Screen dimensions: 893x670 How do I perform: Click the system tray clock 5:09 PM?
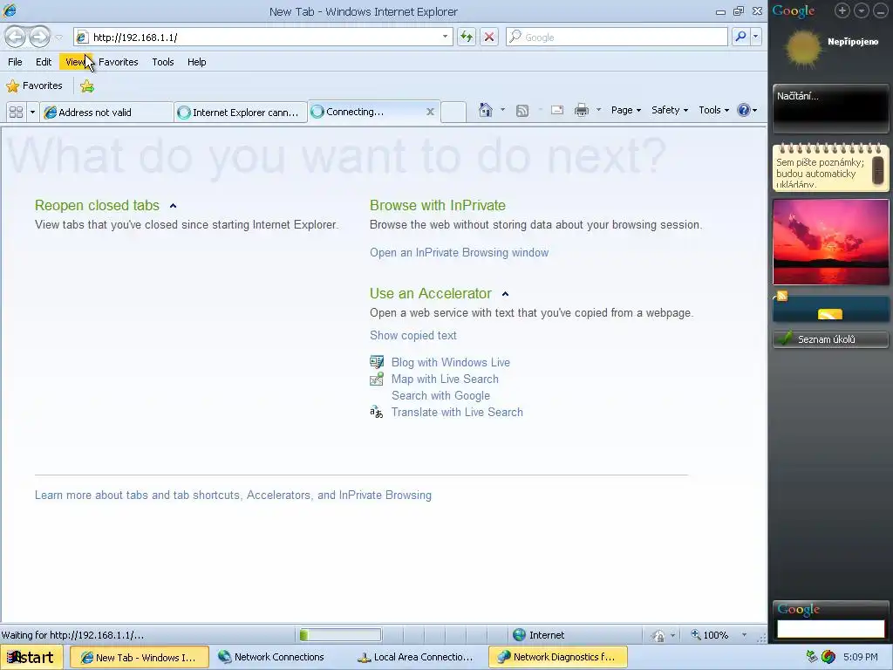pos(860,657)
